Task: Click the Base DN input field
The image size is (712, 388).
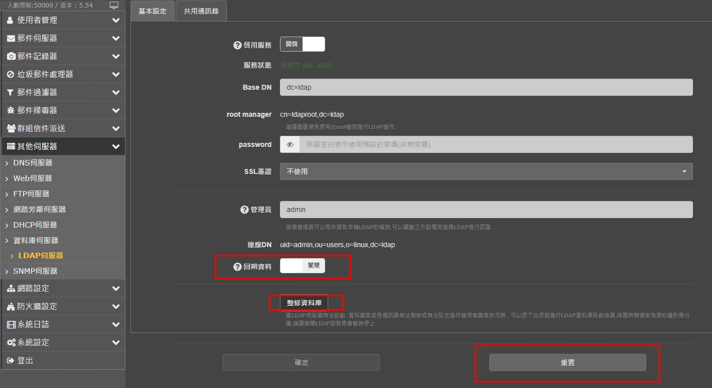Action: (x=486, y=87)
